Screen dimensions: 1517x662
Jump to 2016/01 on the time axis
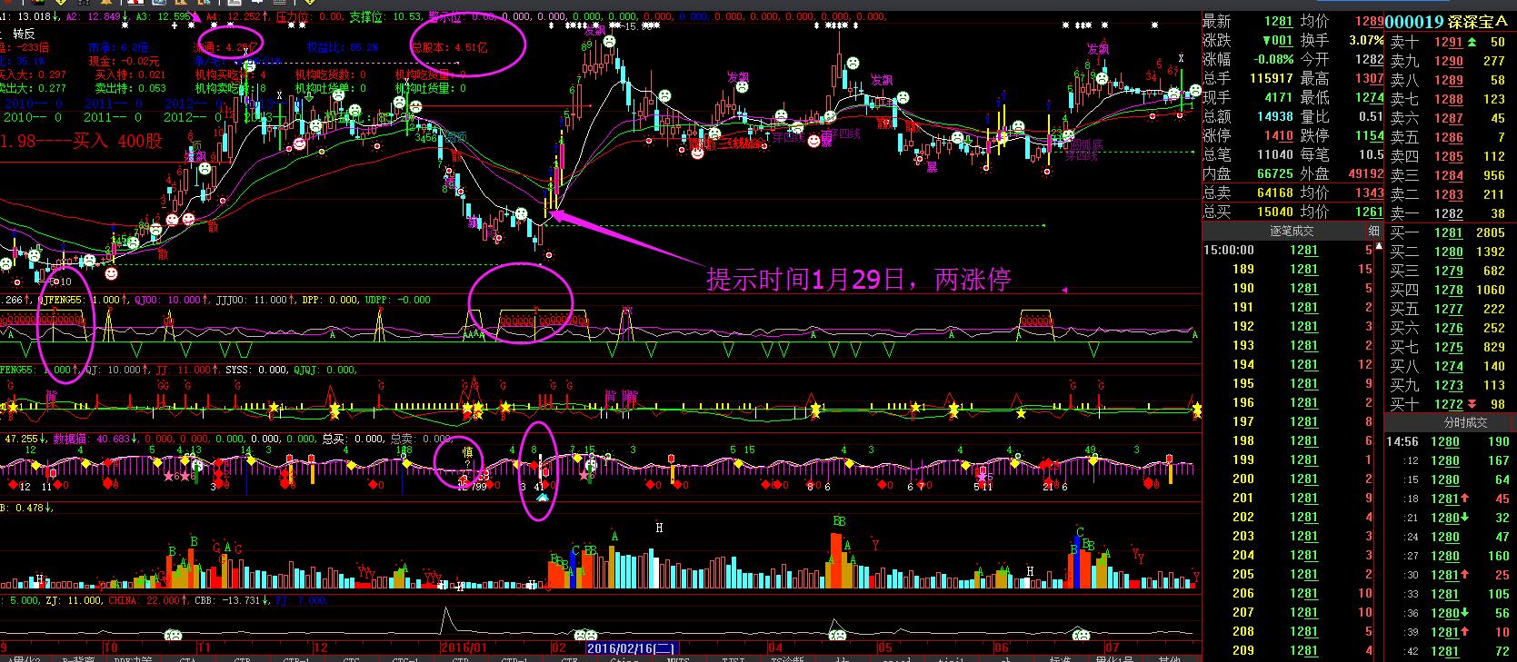(x=464, y=648)
